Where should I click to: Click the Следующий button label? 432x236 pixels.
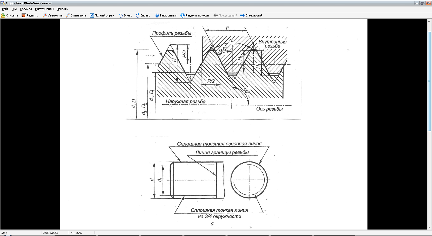click(x=254, y=15)
